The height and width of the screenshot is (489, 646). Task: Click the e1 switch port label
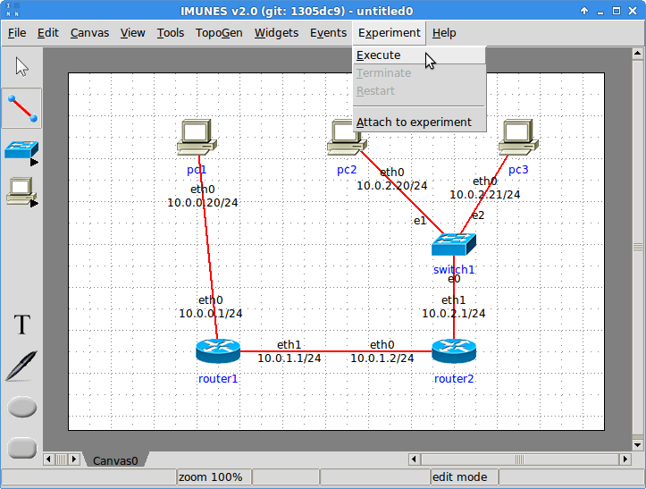420,221
